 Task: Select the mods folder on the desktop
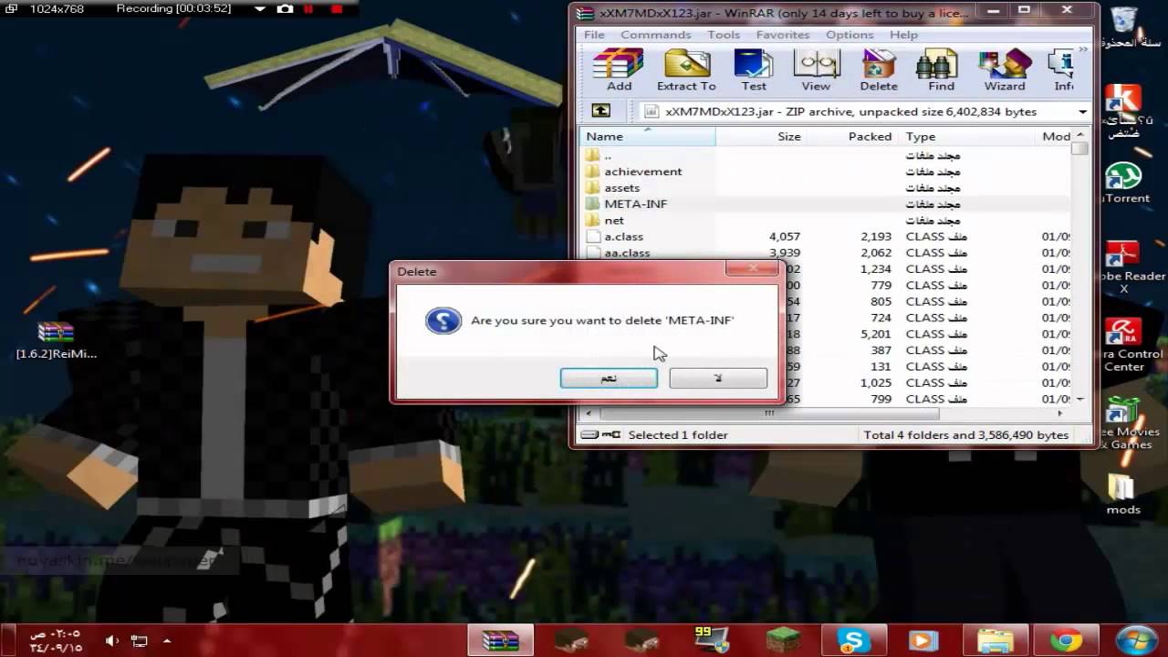[1122, 494]
